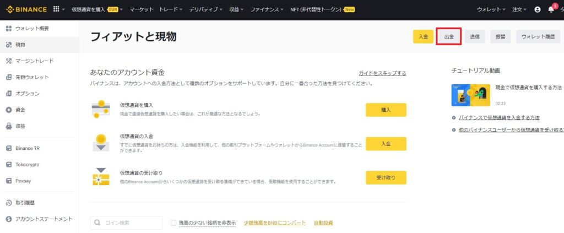
Task: Click the Binance TR sidebar icon
Action: click(9, 148)
